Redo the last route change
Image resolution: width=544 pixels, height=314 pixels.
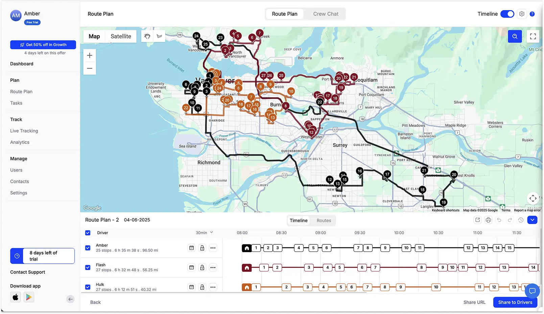pyautogui.click(x=510, y=220)
